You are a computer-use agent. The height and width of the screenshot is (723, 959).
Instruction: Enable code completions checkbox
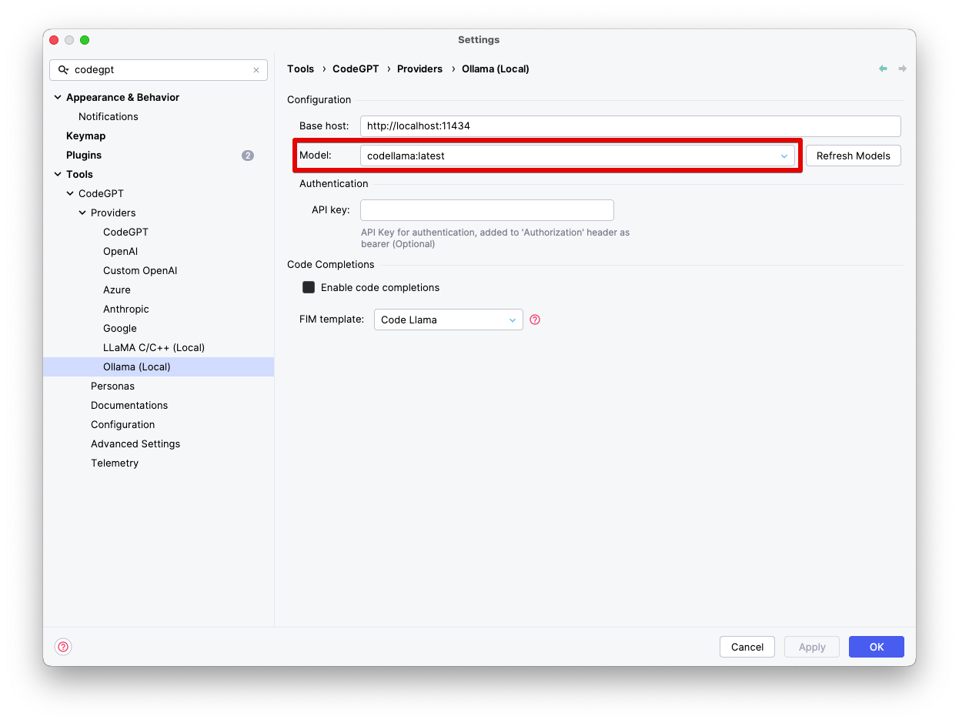tap(309, 287)
